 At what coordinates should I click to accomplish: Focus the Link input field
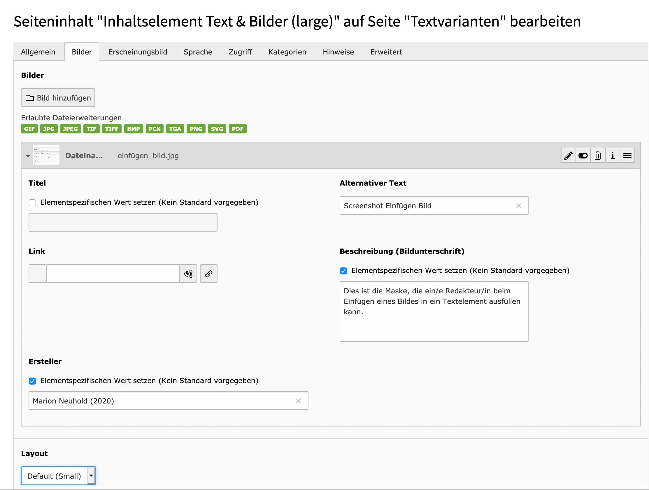[x=113, y=274]
